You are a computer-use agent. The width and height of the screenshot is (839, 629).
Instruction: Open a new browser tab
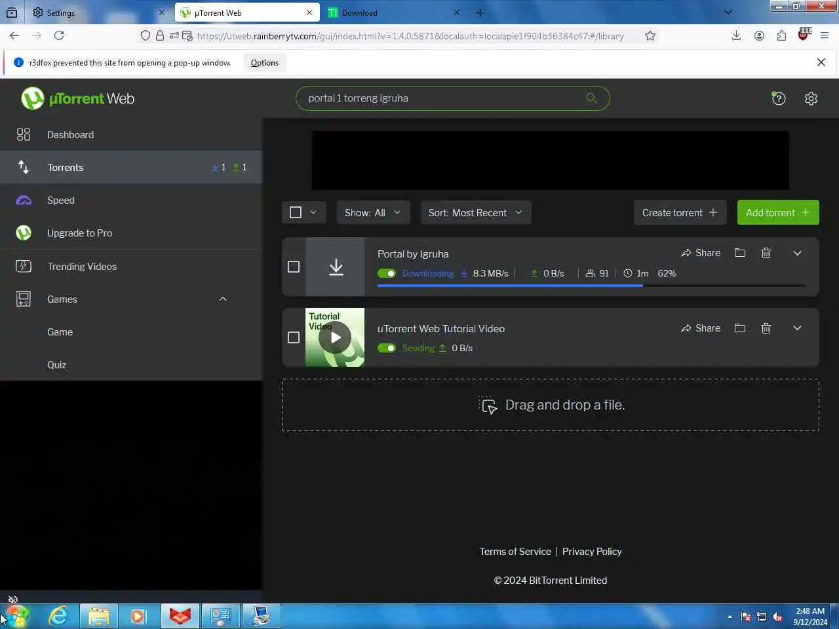coord(480,12)
